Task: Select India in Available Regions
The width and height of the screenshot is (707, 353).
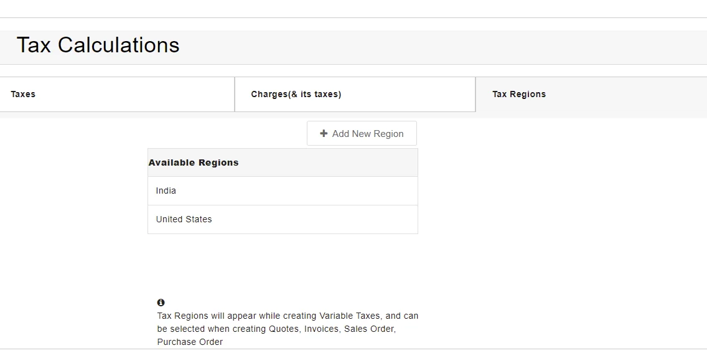Action: coord(283,191)
